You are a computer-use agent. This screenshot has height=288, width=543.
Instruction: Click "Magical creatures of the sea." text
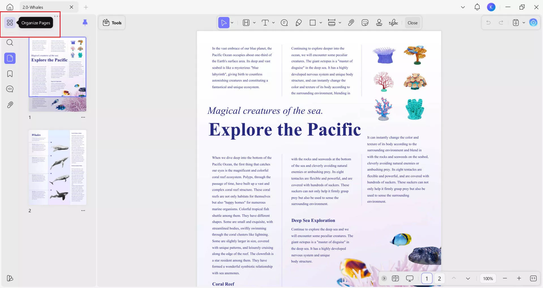tap(265, 111)
